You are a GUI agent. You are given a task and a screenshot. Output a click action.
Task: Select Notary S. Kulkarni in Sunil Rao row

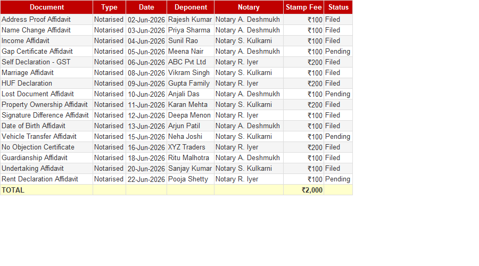[249, 41]
